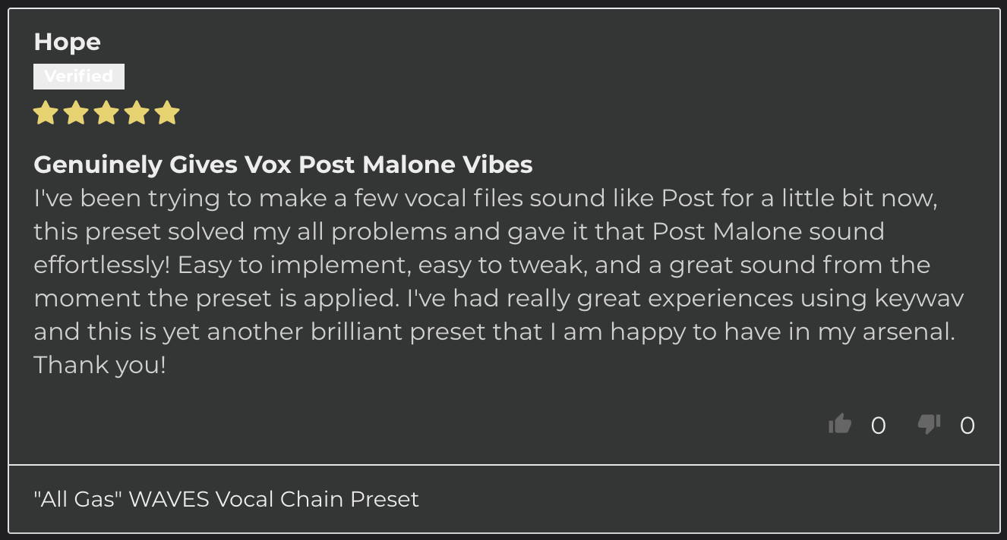The image size is (1007, 540).
Task: Click the thumbs down count number
Action: [967, 425]
